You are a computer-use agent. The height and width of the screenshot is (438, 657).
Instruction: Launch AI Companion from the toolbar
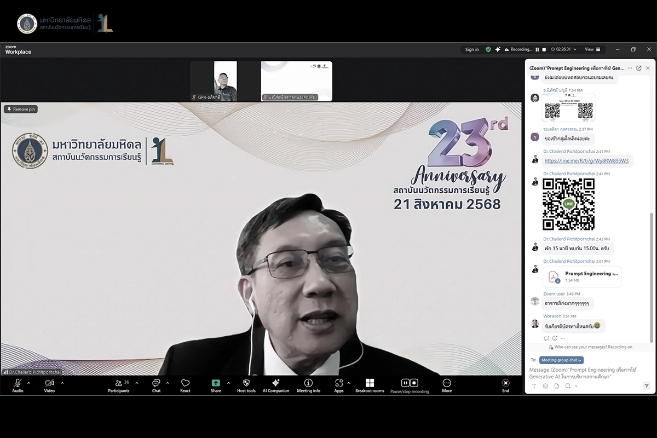click(275, 383)
